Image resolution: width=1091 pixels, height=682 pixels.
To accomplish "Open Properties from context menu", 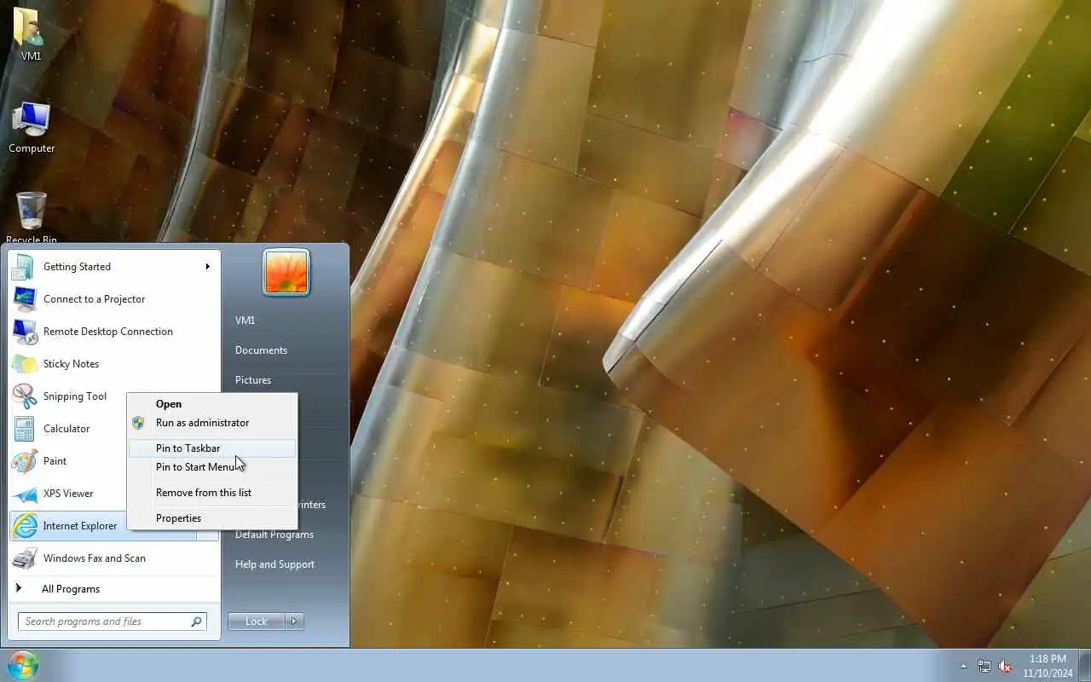I will pos(212,518).
